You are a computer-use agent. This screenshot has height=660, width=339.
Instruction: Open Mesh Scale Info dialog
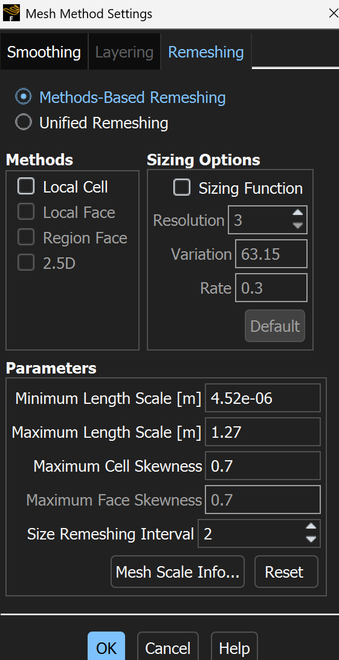177,572
